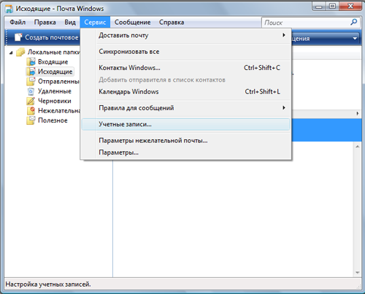Click the search magnifier icon
The height and width of the screenshot is (294, 365).
click(353, 23)
